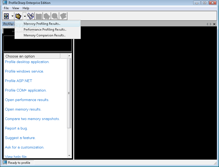Click View help file link
This screenshot has width=219, height=167.
pos(16,157)
